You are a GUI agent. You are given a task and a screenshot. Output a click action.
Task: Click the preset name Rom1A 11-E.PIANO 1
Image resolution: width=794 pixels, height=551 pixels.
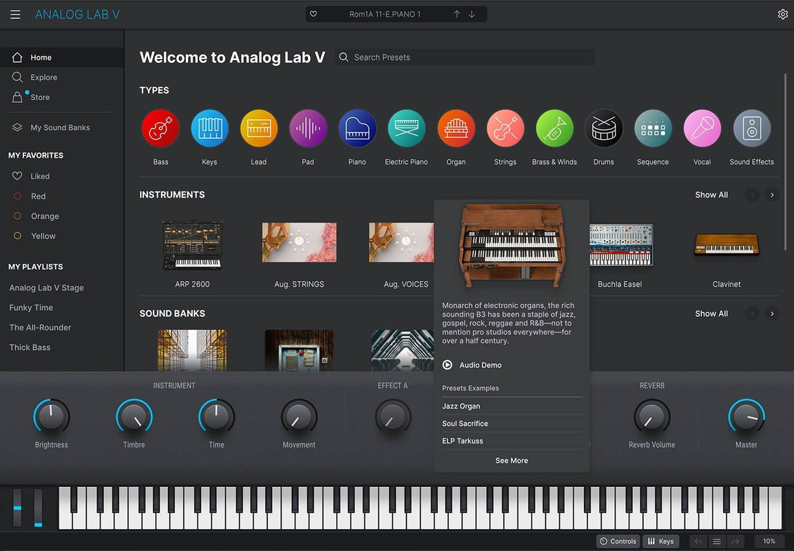385,14
